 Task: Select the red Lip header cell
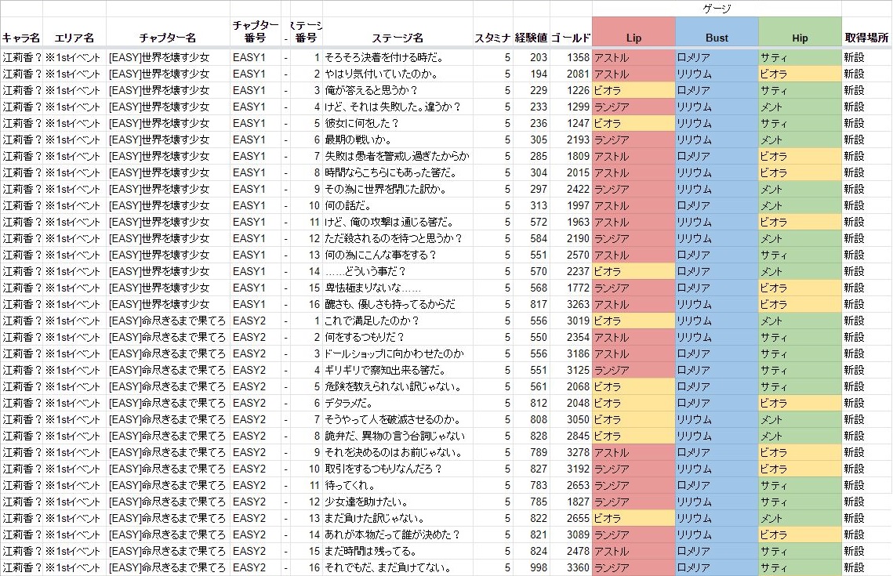tap(633, 38)
